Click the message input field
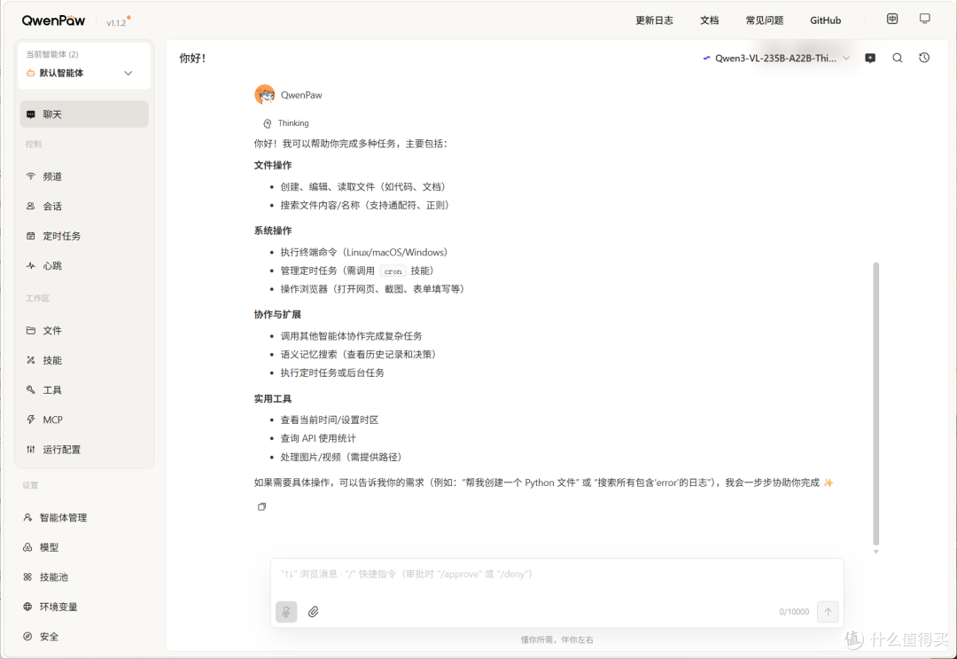Screen dimensions: 957x659 coord(556,574)
